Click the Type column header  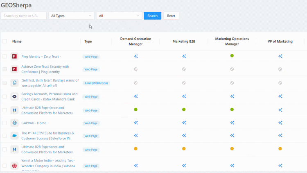point(88,41)
